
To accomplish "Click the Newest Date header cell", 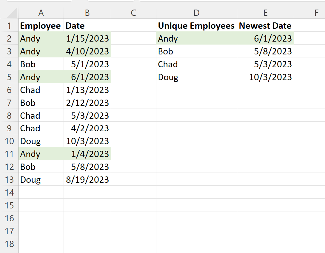I will (x=265, y=25).
